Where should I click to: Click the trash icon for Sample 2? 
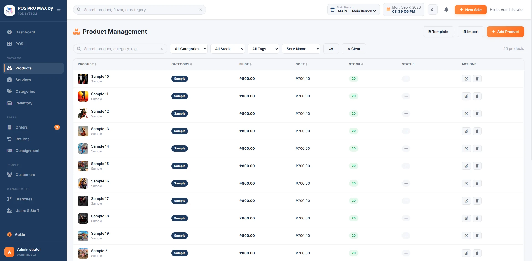tap(477, 253)
